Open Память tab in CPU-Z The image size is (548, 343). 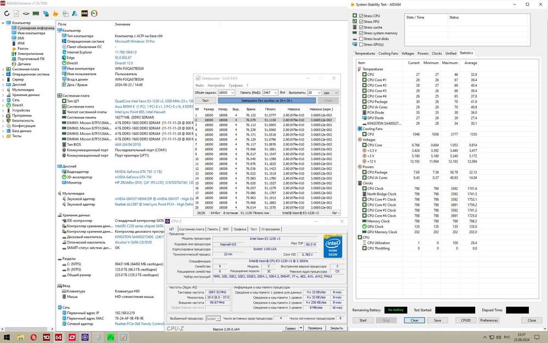point(213,229)
